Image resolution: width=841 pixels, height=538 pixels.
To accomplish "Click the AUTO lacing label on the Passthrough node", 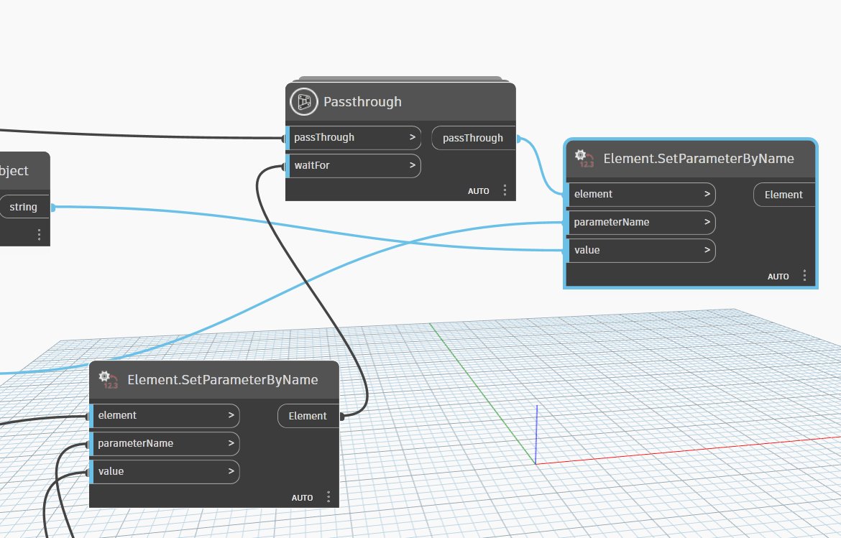I will coord(479,191).
